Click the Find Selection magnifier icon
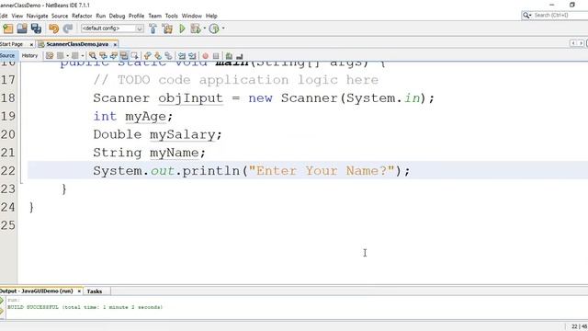Image resolution: width=588 pixels, height=331 pixels. (93, 56)
